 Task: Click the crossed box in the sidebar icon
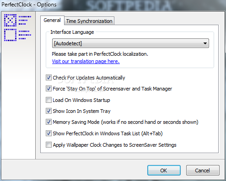click(10, 20)
